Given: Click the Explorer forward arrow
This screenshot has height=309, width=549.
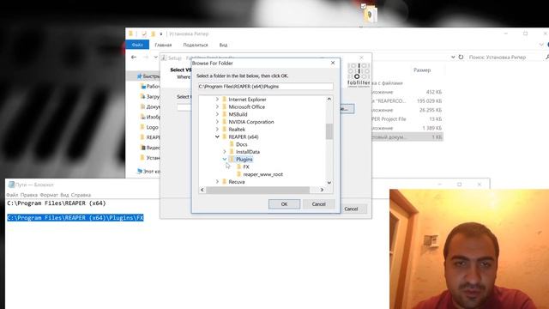Looking at the screenshot, I should 146,58.
